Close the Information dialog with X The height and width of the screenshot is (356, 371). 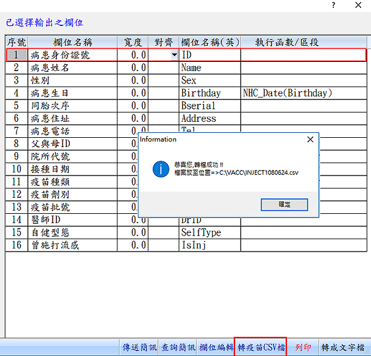point(310,140)
